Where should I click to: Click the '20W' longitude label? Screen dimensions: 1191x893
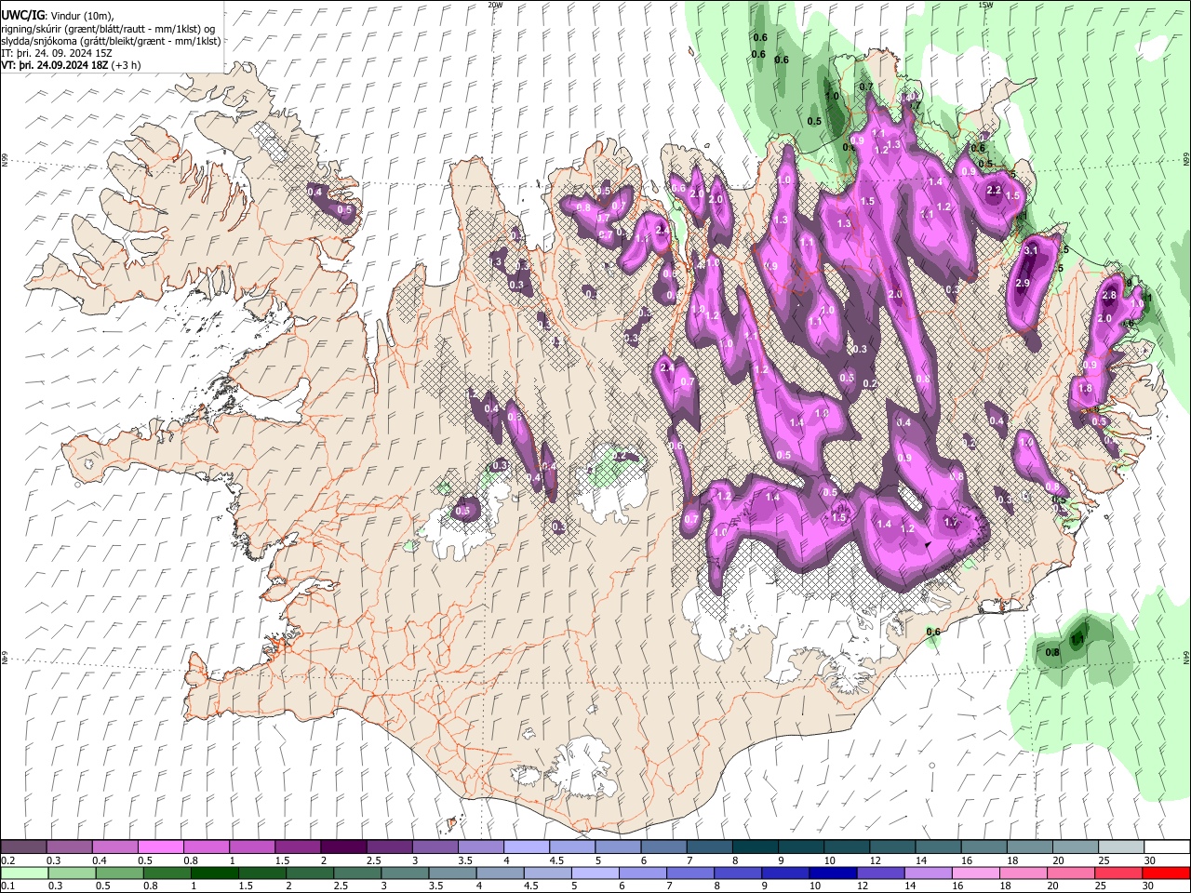pyautogui.click(x=495, y=5)
